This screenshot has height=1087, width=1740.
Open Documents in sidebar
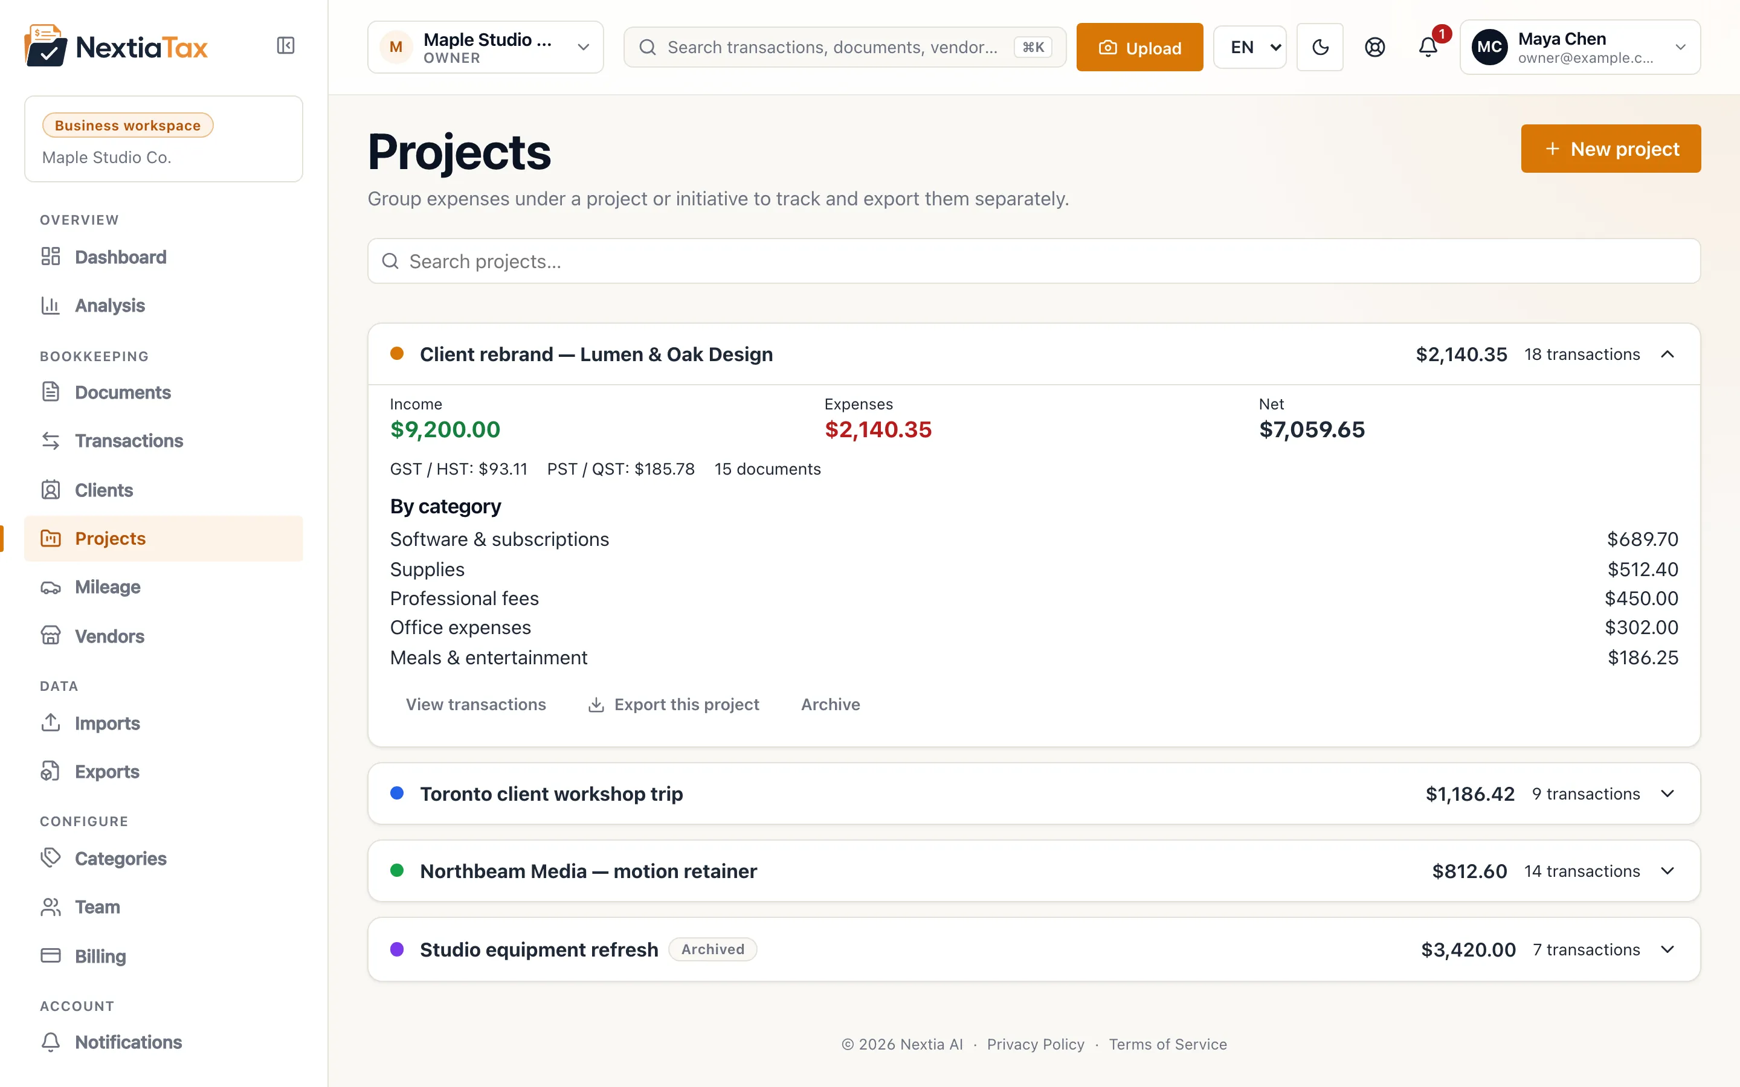click(x=163, y=392)
